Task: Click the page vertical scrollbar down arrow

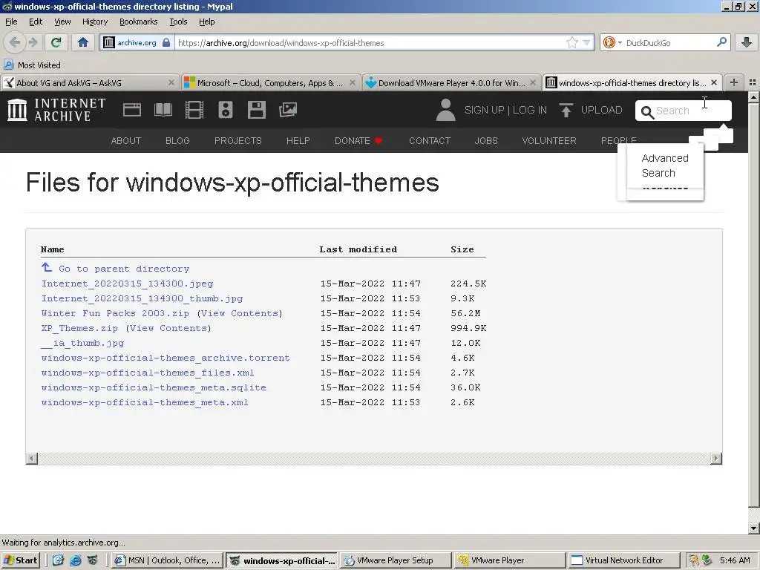Action: [754, 528]
